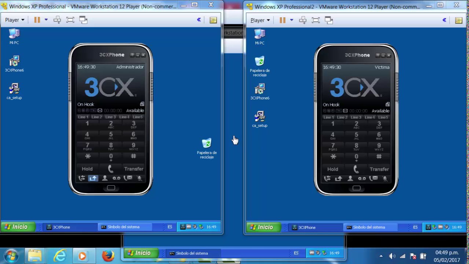
Task: Click phone-with-envelope icon on Victima phone
Action: point(373,179)
